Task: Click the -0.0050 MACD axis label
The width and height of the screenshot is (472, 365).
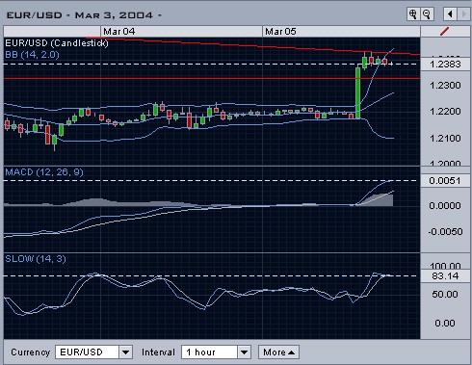Action: (445, 231)
